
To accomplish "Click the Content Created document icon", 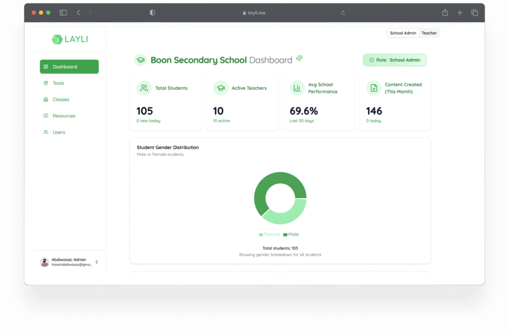I will pos(374,88).
